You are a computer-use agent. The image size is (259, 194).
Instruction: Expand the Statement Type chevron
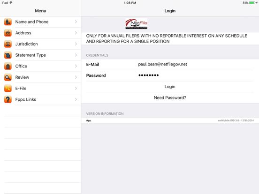coord(76,55)
